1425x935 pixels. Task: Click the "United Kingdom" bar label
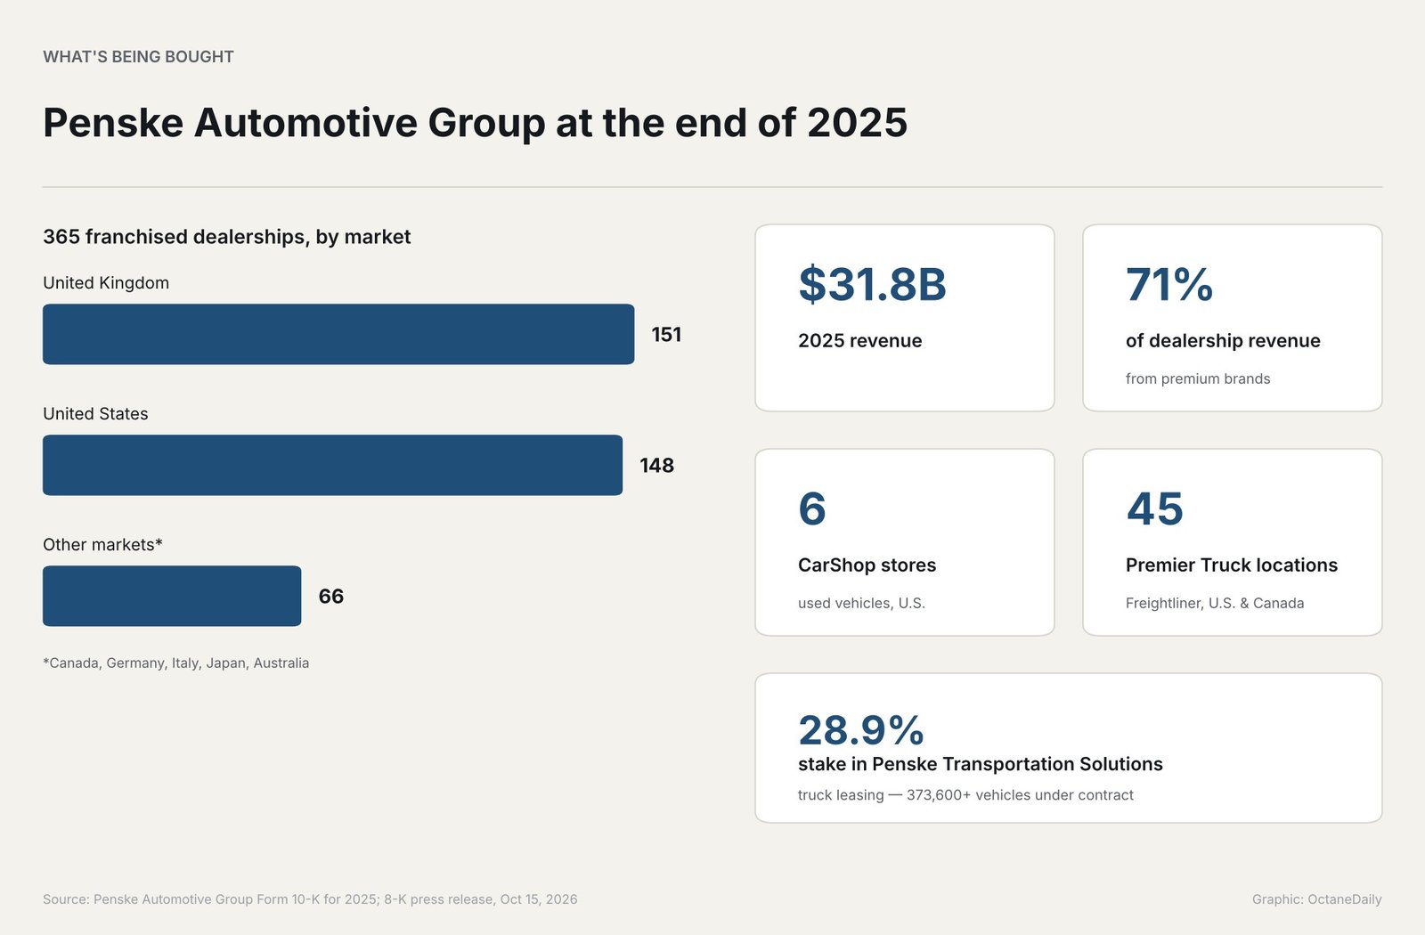pyautogui.click(x=106, y=282)
